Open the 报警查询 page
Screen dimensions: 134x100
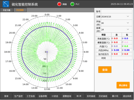(x=67, y=96)
